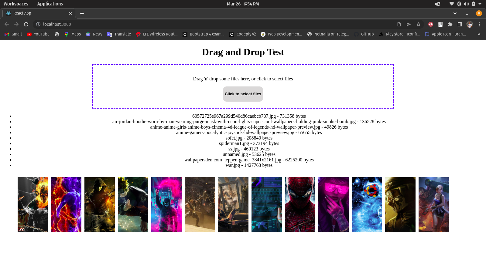Open the Chrome profile avatar

pos(470,24)
